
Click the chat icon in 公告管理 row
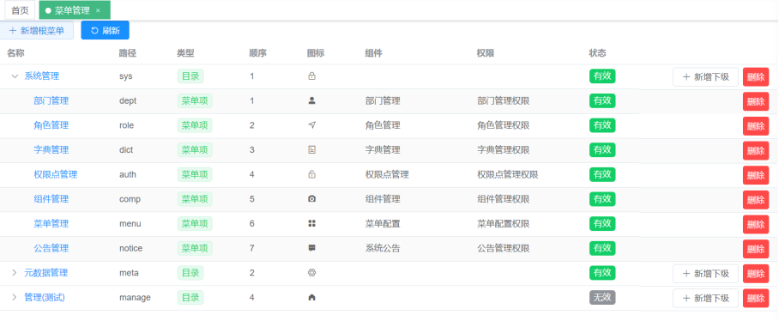coord(311,248)
